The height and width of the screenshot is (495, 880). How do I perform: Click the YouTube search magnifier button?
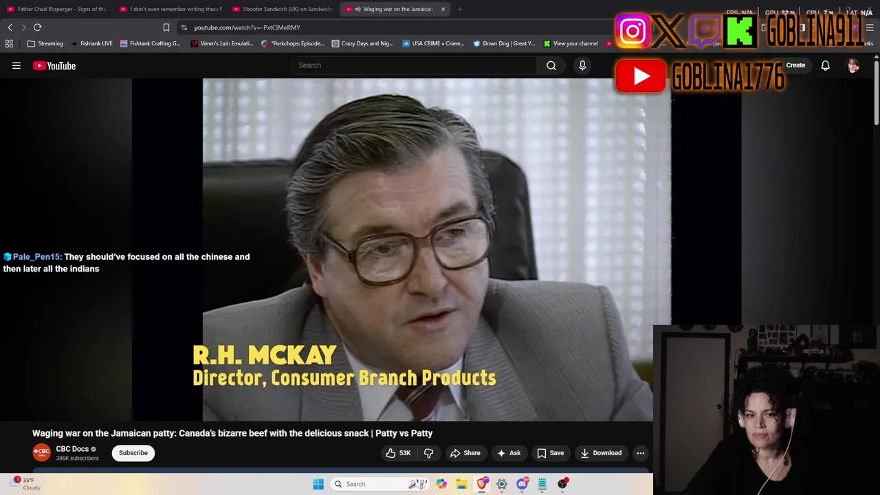(x=551, y=65)
